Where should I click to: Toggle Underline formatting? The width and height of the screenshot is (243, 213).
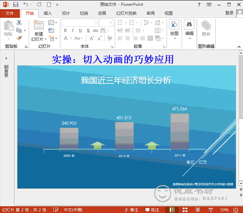point(80,30)
